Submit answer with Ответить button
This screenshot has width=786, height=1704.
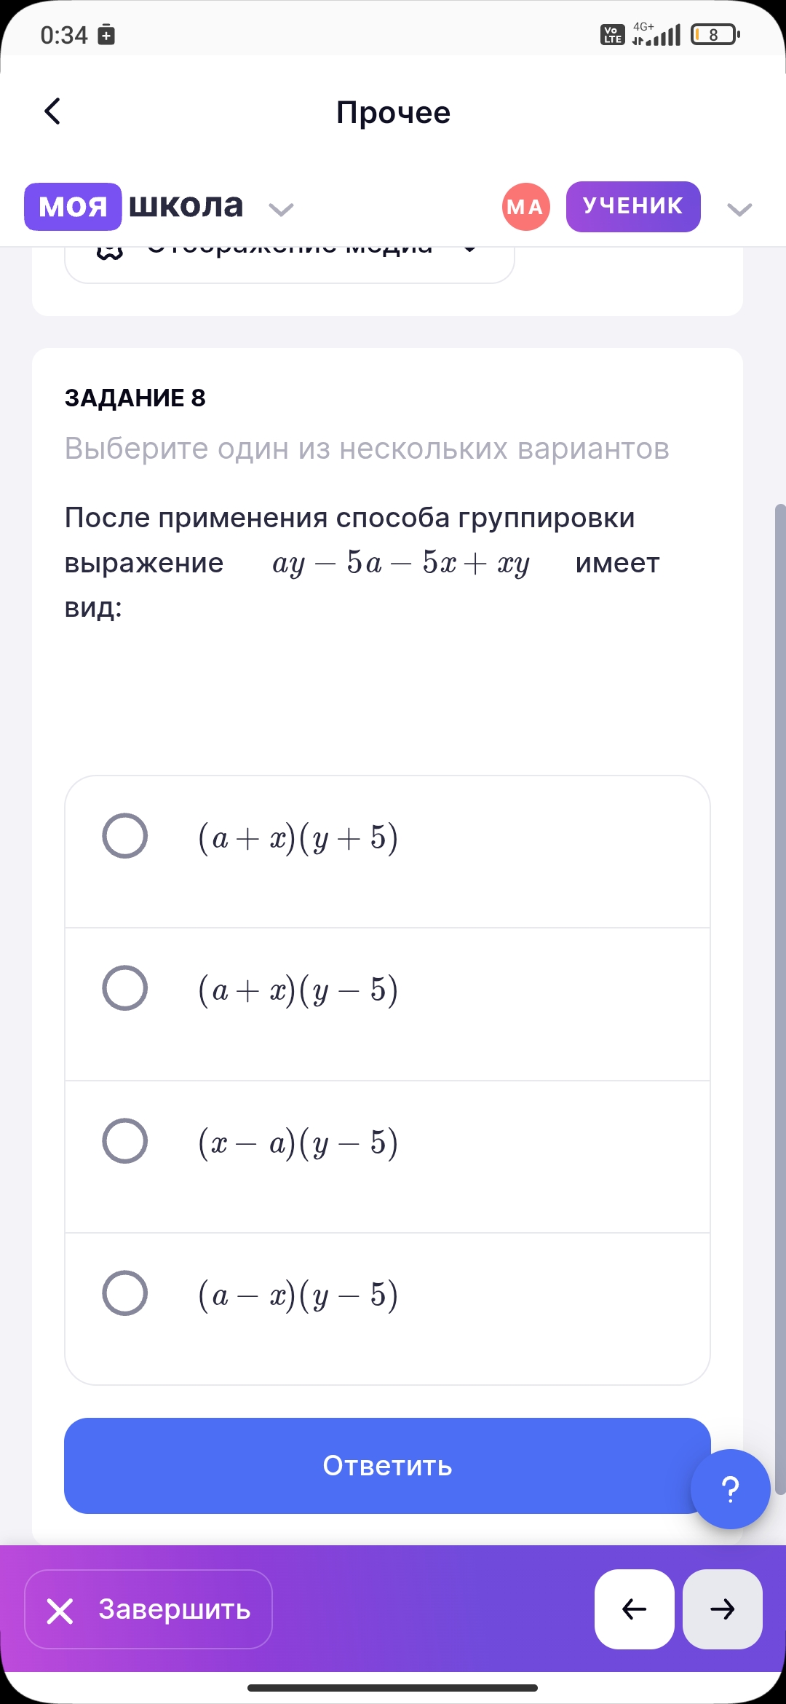[387, 1465]
